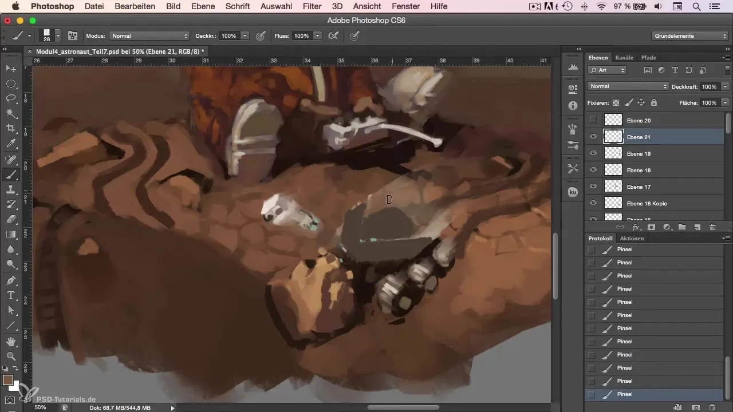Lock transparent pixels in Fixieren

tap(616, 103)
